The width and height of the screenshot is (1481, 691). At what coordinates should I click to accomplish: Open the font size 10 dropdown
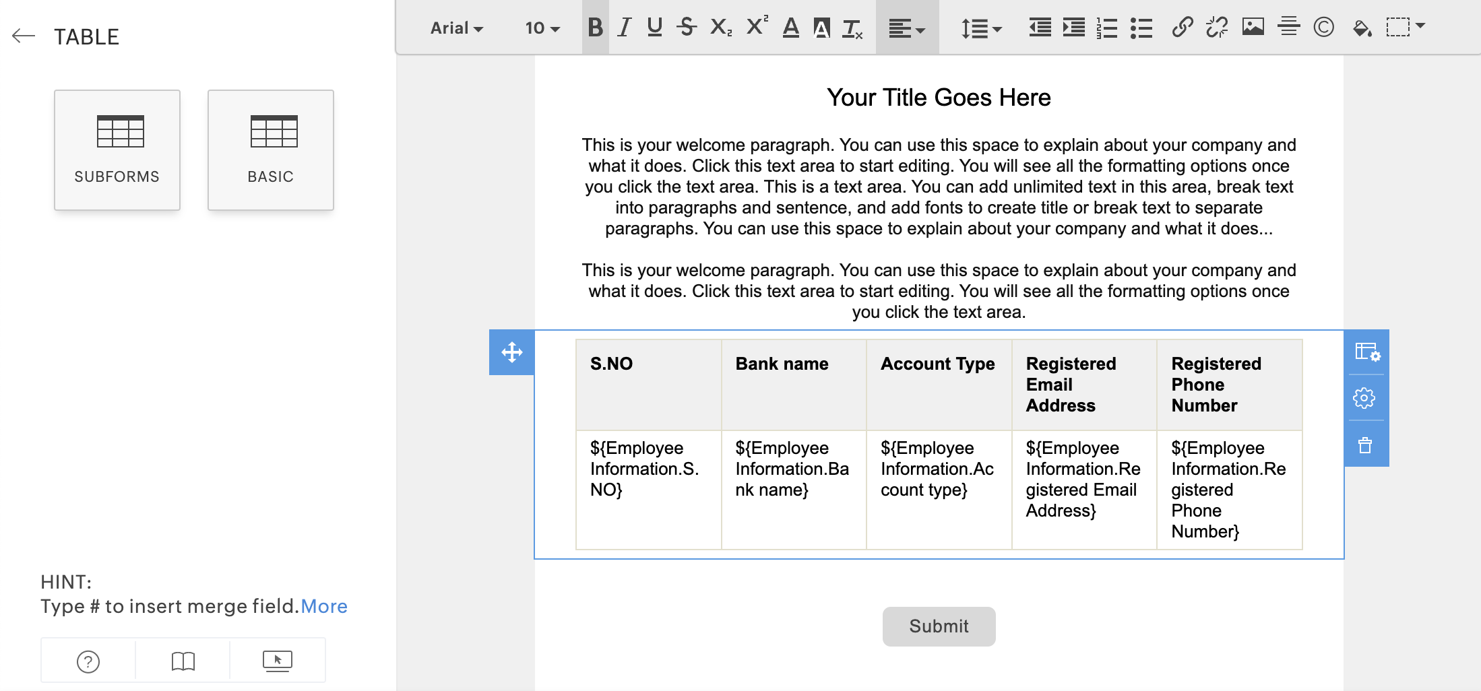pyautogui.click(x=542, y=28)
